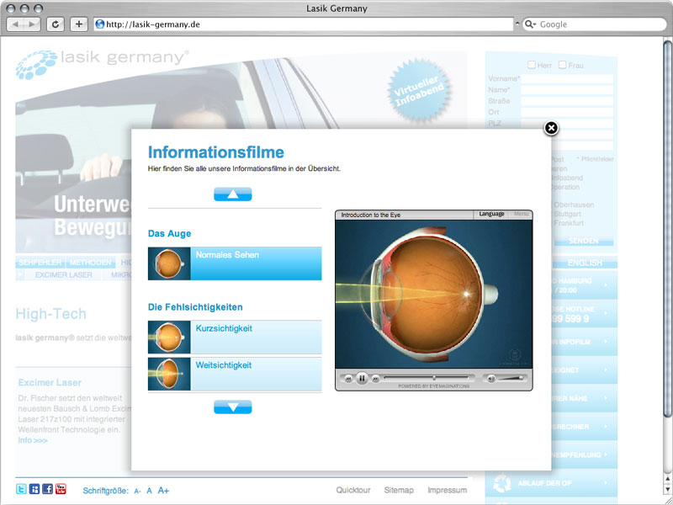Open the Quicktour footer link
The width and height of the screenshot is (673, 505).
click(x=353, y=490)
